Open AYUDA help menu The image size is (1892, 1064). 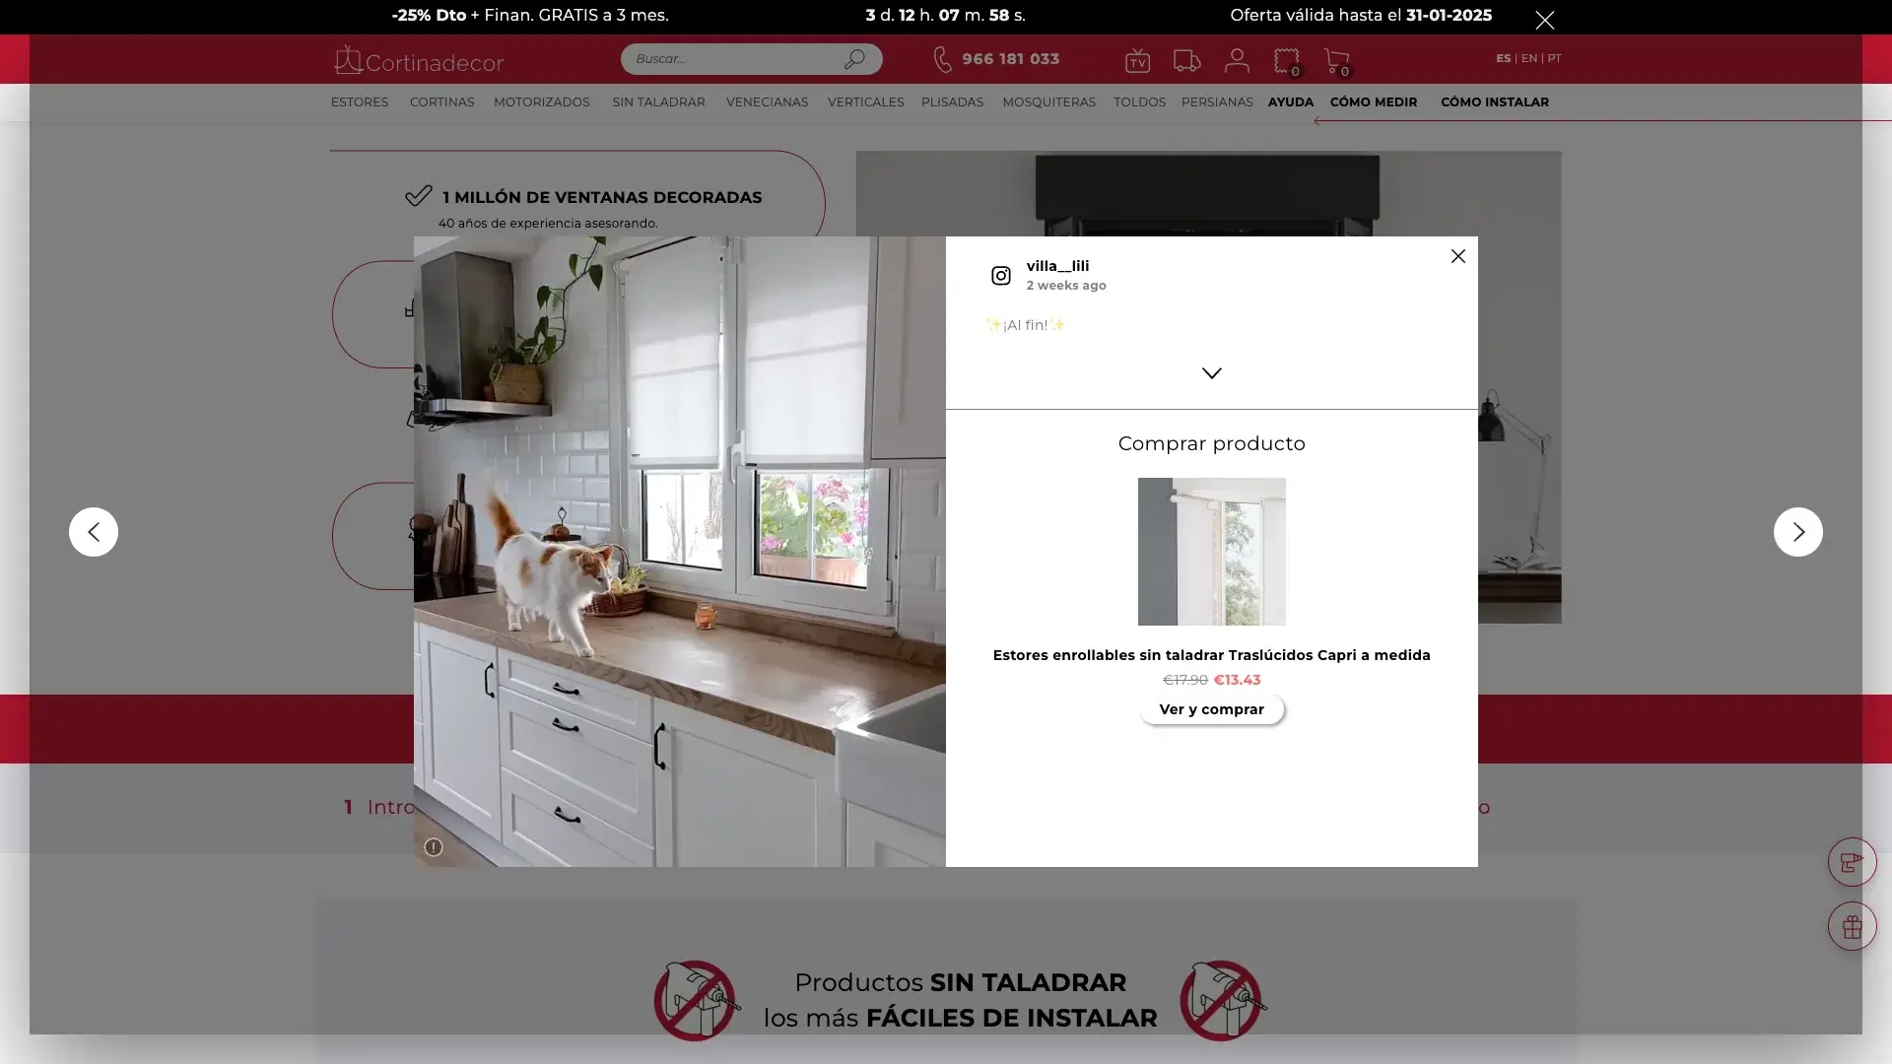click(x=1290, y=101)
